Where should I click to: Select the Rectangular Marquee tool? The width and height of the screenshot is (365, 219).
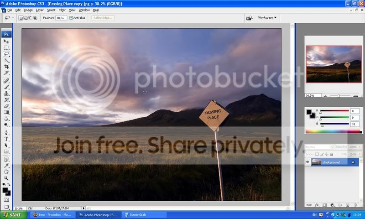tap(6, 47)
